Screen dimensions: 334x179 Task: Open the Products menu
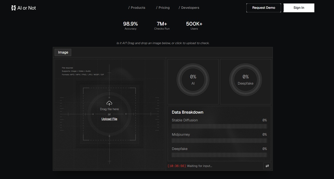137,8
